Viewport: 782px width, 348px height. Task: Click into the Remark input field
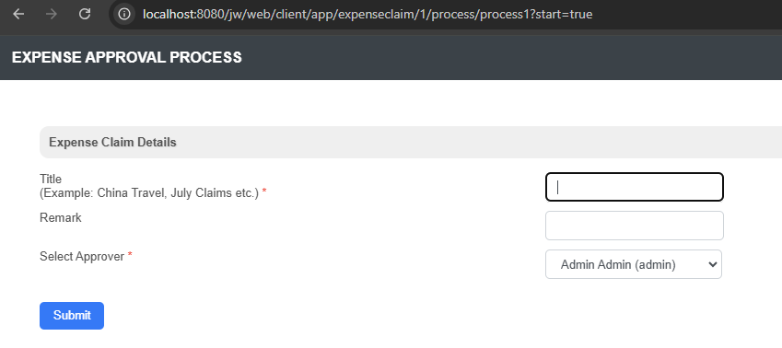coord(635,226)
